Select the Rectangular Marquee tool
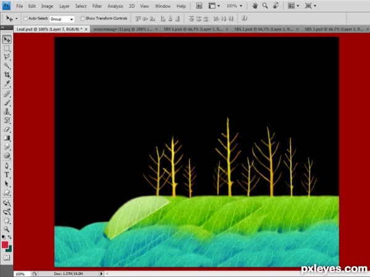The image size is (370, 277). [x=7, y=48]
